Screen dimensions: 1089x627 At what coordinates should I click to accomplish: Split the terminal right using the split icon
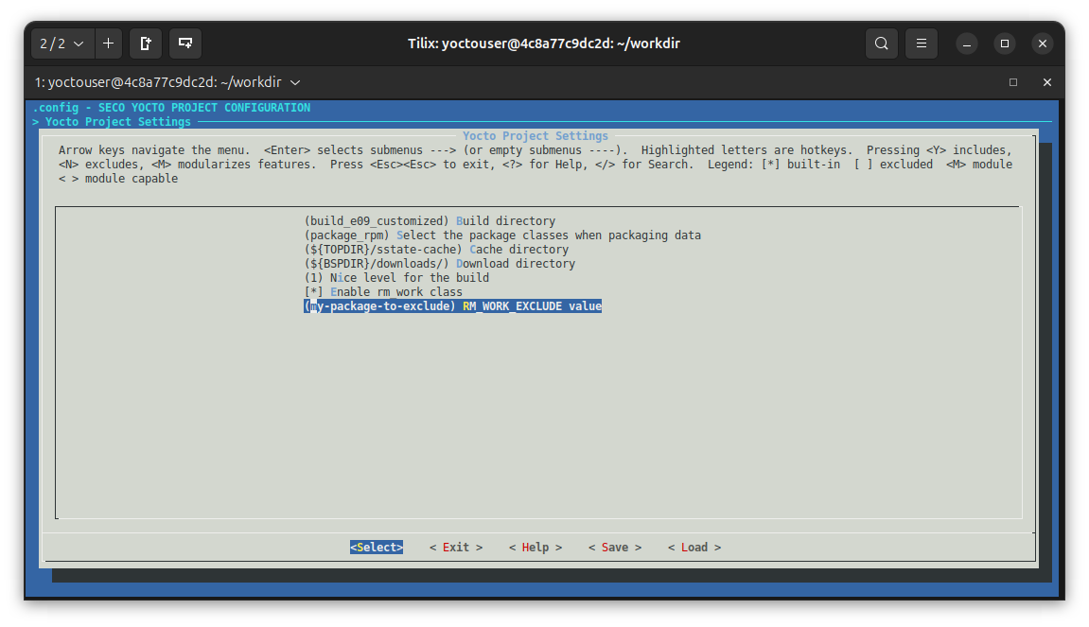[x=146, y=44]
